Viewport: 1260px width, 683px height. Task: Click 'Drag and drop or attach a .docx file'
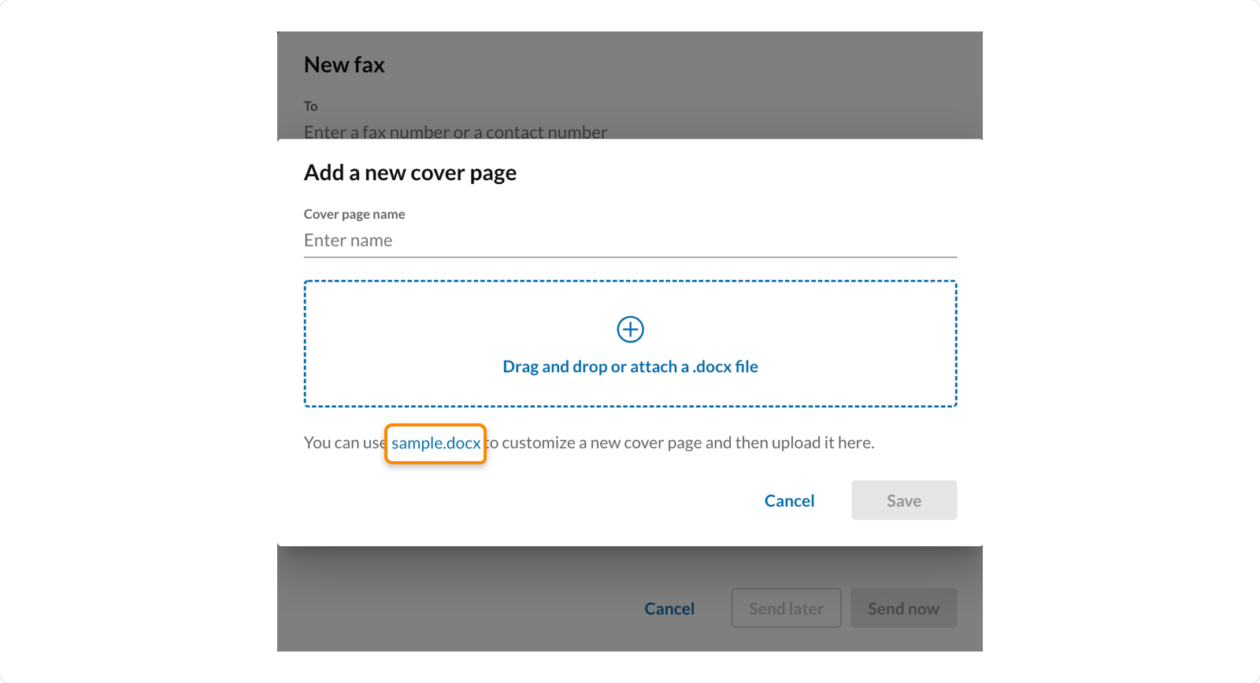click(x=630, y=367)
